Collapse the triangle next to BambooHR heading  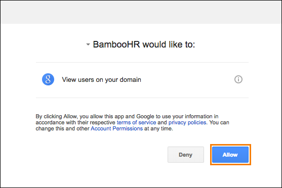tap(88, 44)
